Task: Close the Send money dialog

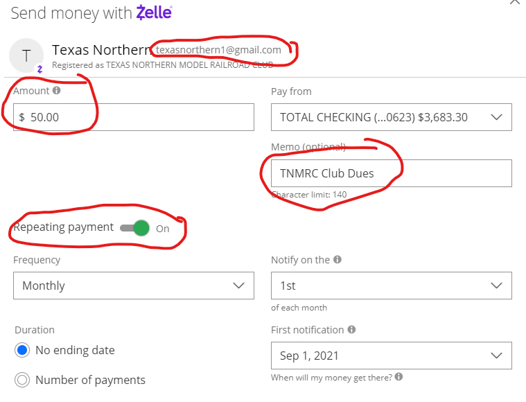Action: tap(514, 3)
